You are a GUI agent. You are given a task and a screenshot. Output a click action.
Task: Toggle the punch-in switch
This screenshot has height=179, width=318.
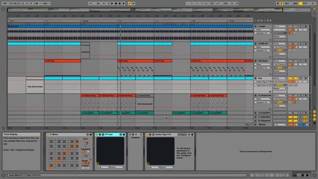pos(206,3)
